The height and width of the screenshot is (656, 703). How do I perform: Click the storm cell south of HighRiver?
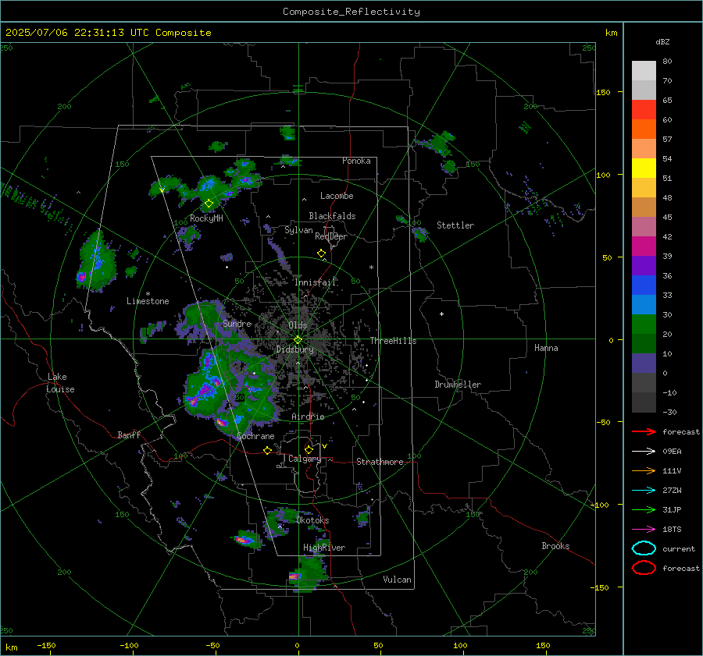(309, 574)
